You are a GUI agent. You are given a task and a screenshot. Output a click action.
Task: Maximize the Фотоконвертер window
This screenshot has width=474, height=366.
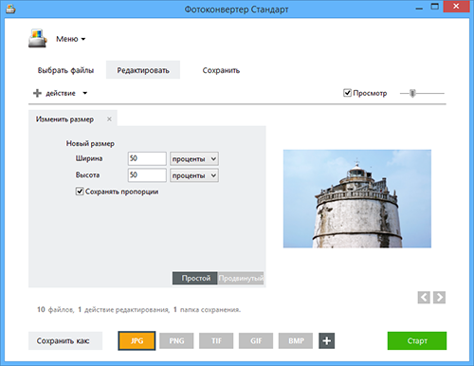coord(435,7)
